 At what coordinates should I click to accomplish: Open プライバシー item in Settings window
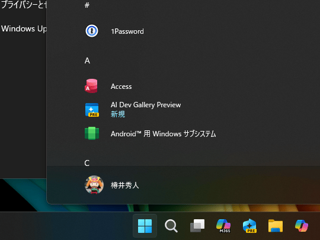click(x=24, y=5)
